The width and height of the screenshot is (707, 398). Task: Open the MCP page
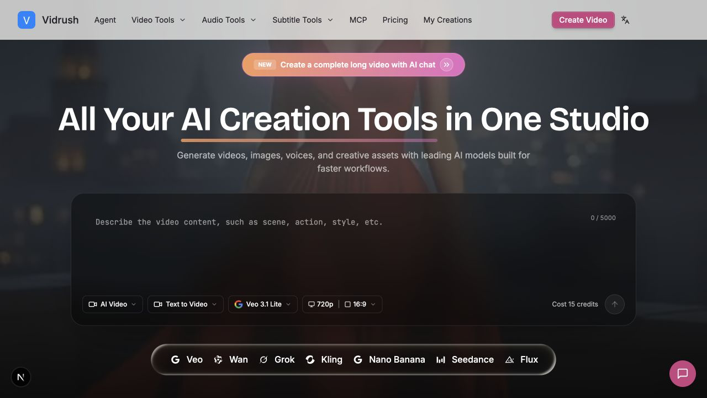coord(358,20)
